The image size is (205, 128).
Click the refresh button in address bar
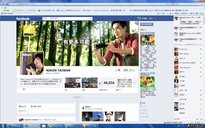tap(168, 4)
